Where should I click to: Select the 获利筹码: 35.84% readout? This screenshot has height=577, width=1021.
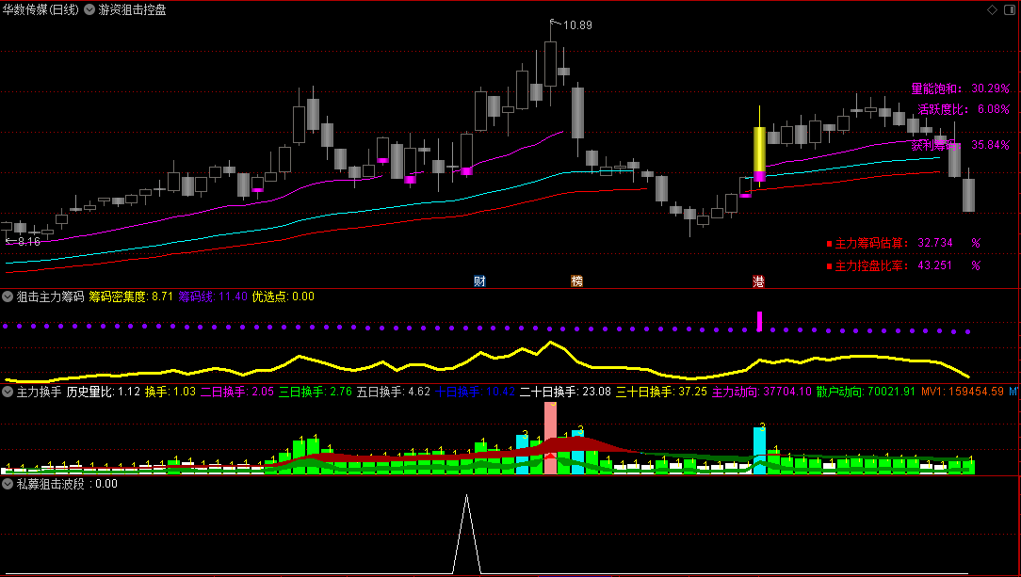(961, 145)
